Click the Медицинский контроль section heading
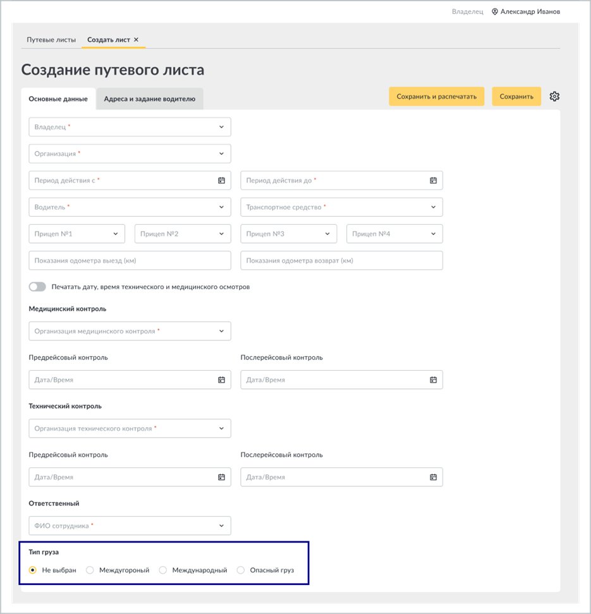 click(68, 309)
